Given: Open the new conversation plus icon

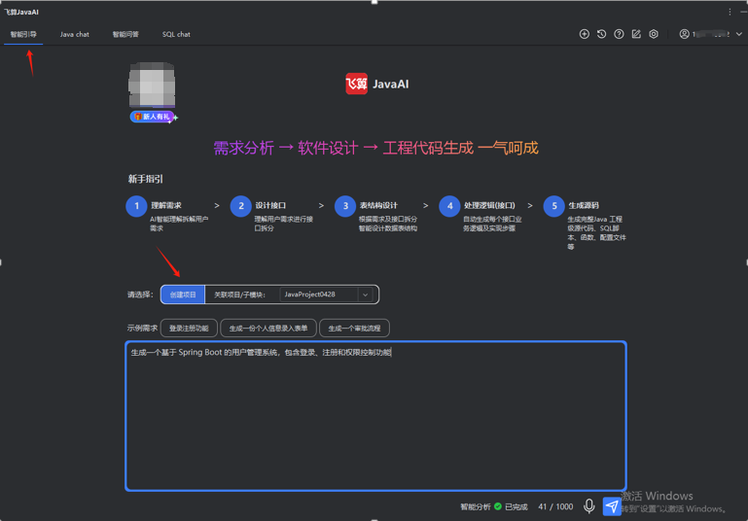Looking at the screenshot, I should pyautogui.click(x=584, y=34).
